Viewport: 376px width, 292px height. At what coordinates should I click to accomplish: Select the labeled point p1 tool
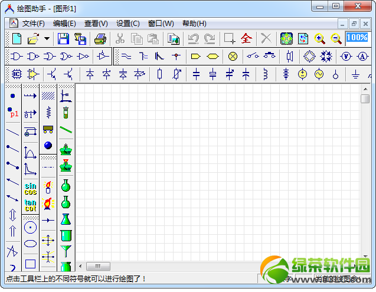coord(13,112)
